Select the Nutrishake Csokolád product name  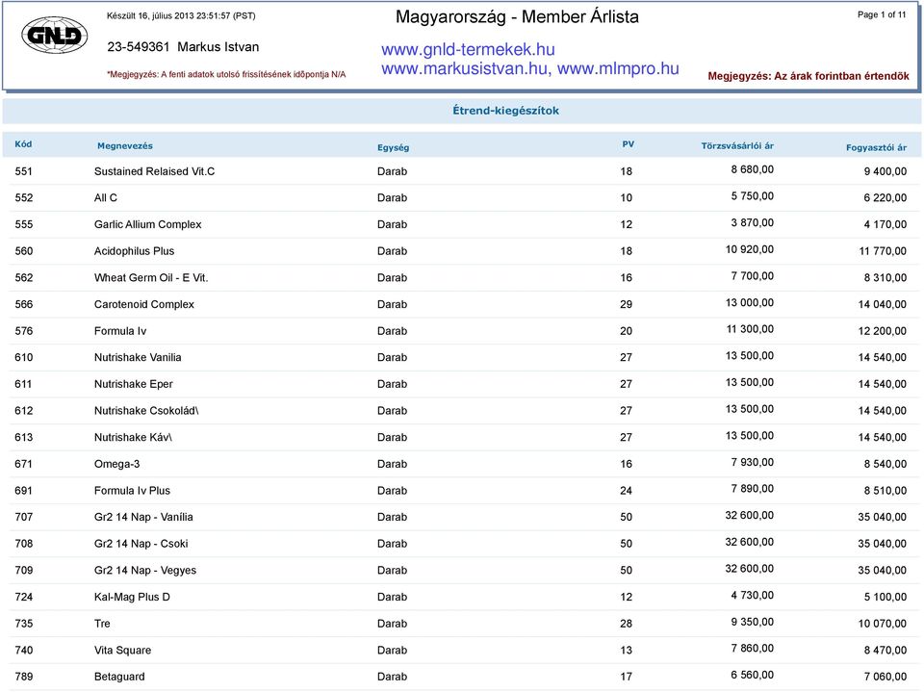146,411
